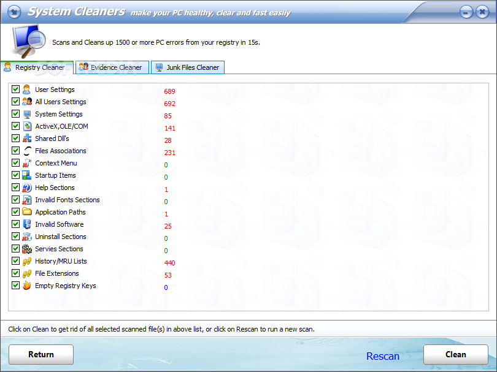
Task: Click the Uninstall Sections label
Action: point(61,237)
